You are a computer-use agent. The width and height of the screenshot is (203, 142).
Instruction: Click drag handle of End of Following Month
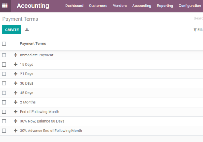pos(16,112)
